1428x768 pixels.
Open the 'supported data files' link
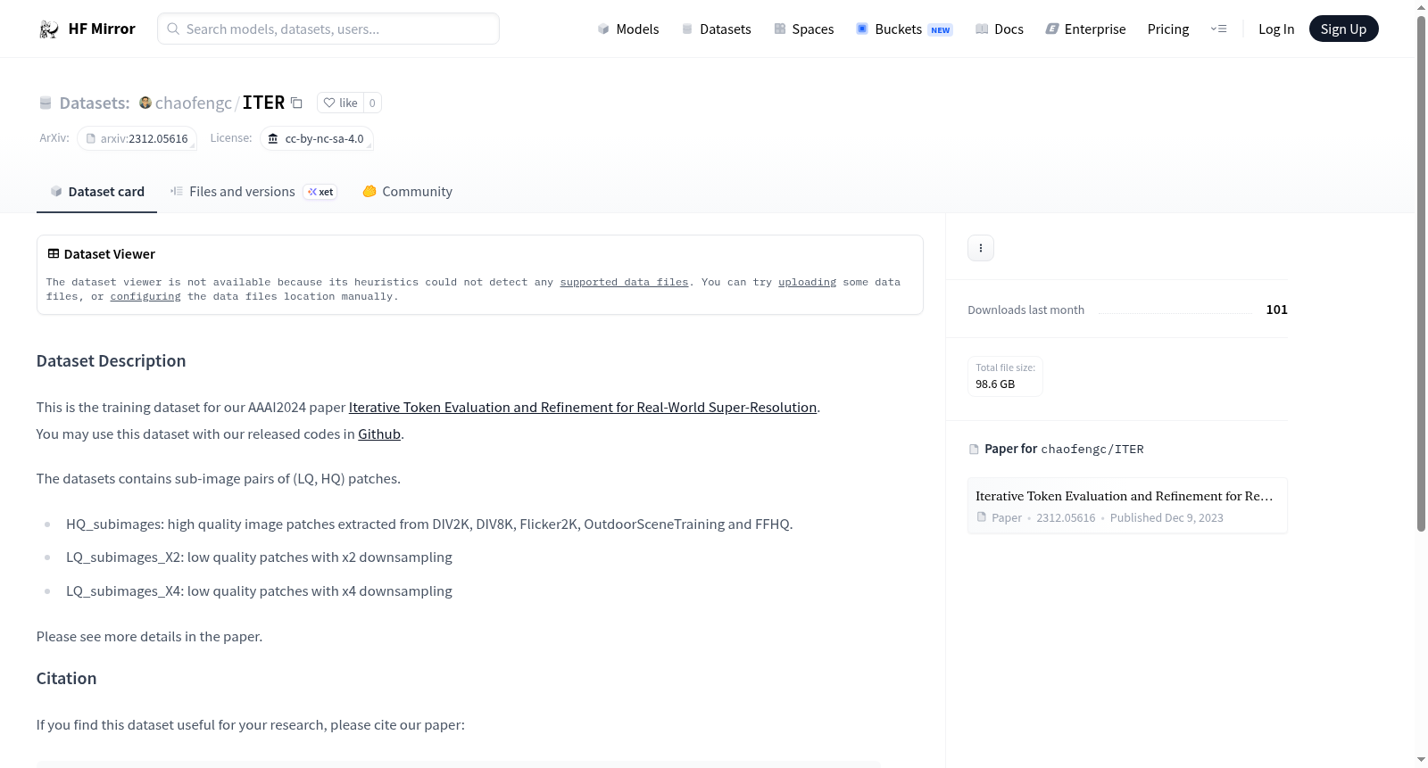pos(624,282)
